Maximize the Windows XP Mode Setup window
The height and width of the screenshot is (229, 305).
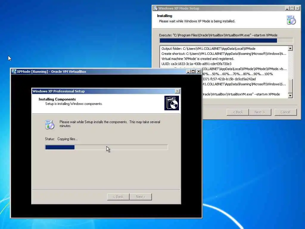[292, 8]
